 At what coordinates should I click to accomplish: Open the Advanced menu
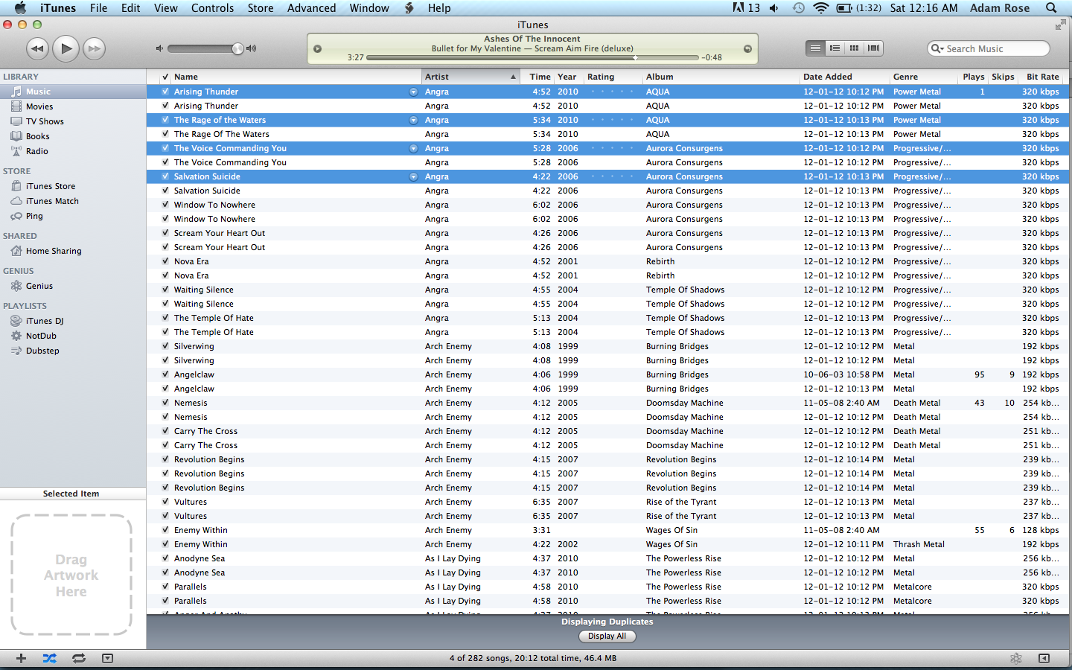311,8
